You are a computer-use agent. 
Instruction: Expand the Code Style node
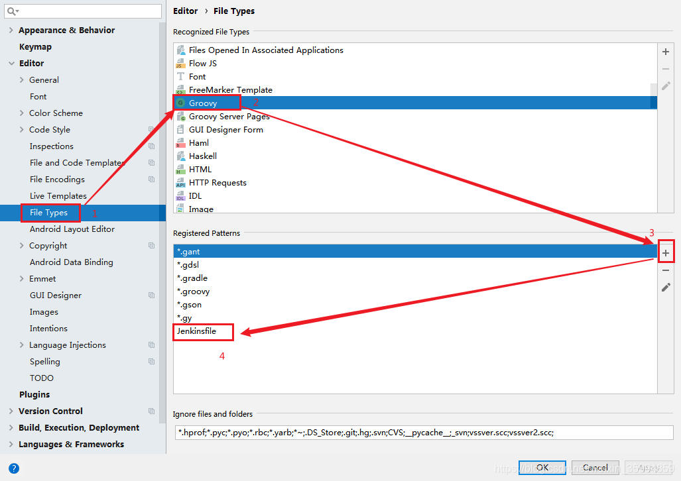click(22, 129)
